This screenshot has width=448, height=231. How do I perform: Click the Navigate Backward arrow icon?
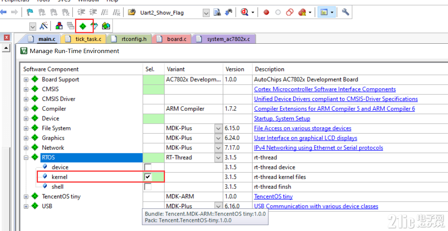(4, 12)
